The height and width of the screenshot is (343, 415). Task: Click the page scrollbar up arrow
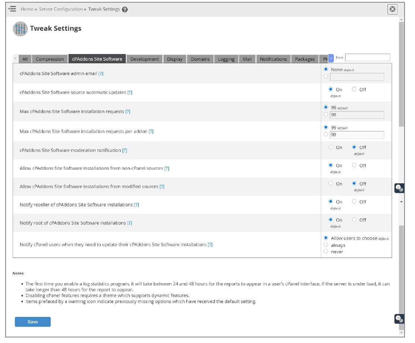[402, 20]
